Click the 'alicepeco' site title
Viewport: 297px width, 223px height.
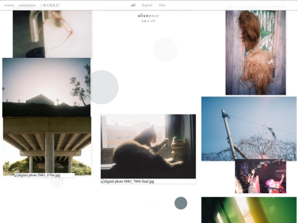pos(148,15)
